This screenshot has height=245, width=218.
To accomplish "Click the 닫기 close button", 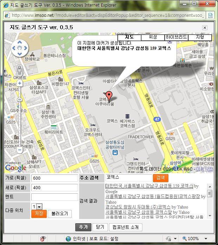I will click(100, 227).
